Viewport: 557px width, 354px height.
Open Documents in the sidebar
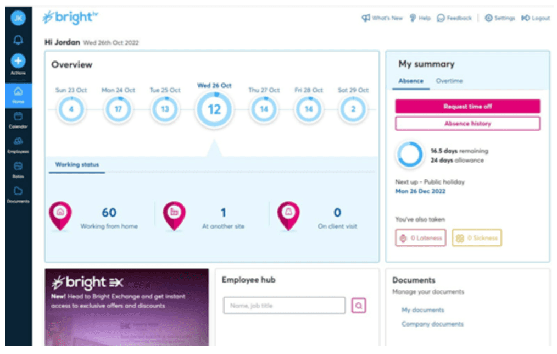pos(18,195)
